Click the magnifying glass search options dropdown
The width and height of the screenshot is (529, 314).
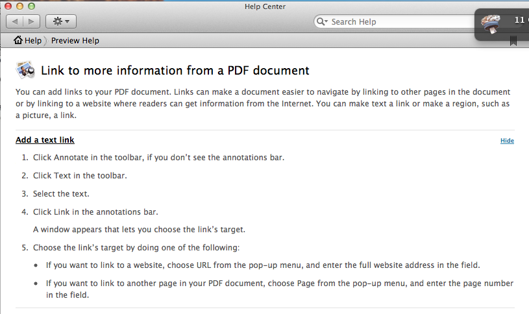click(322, 21)
